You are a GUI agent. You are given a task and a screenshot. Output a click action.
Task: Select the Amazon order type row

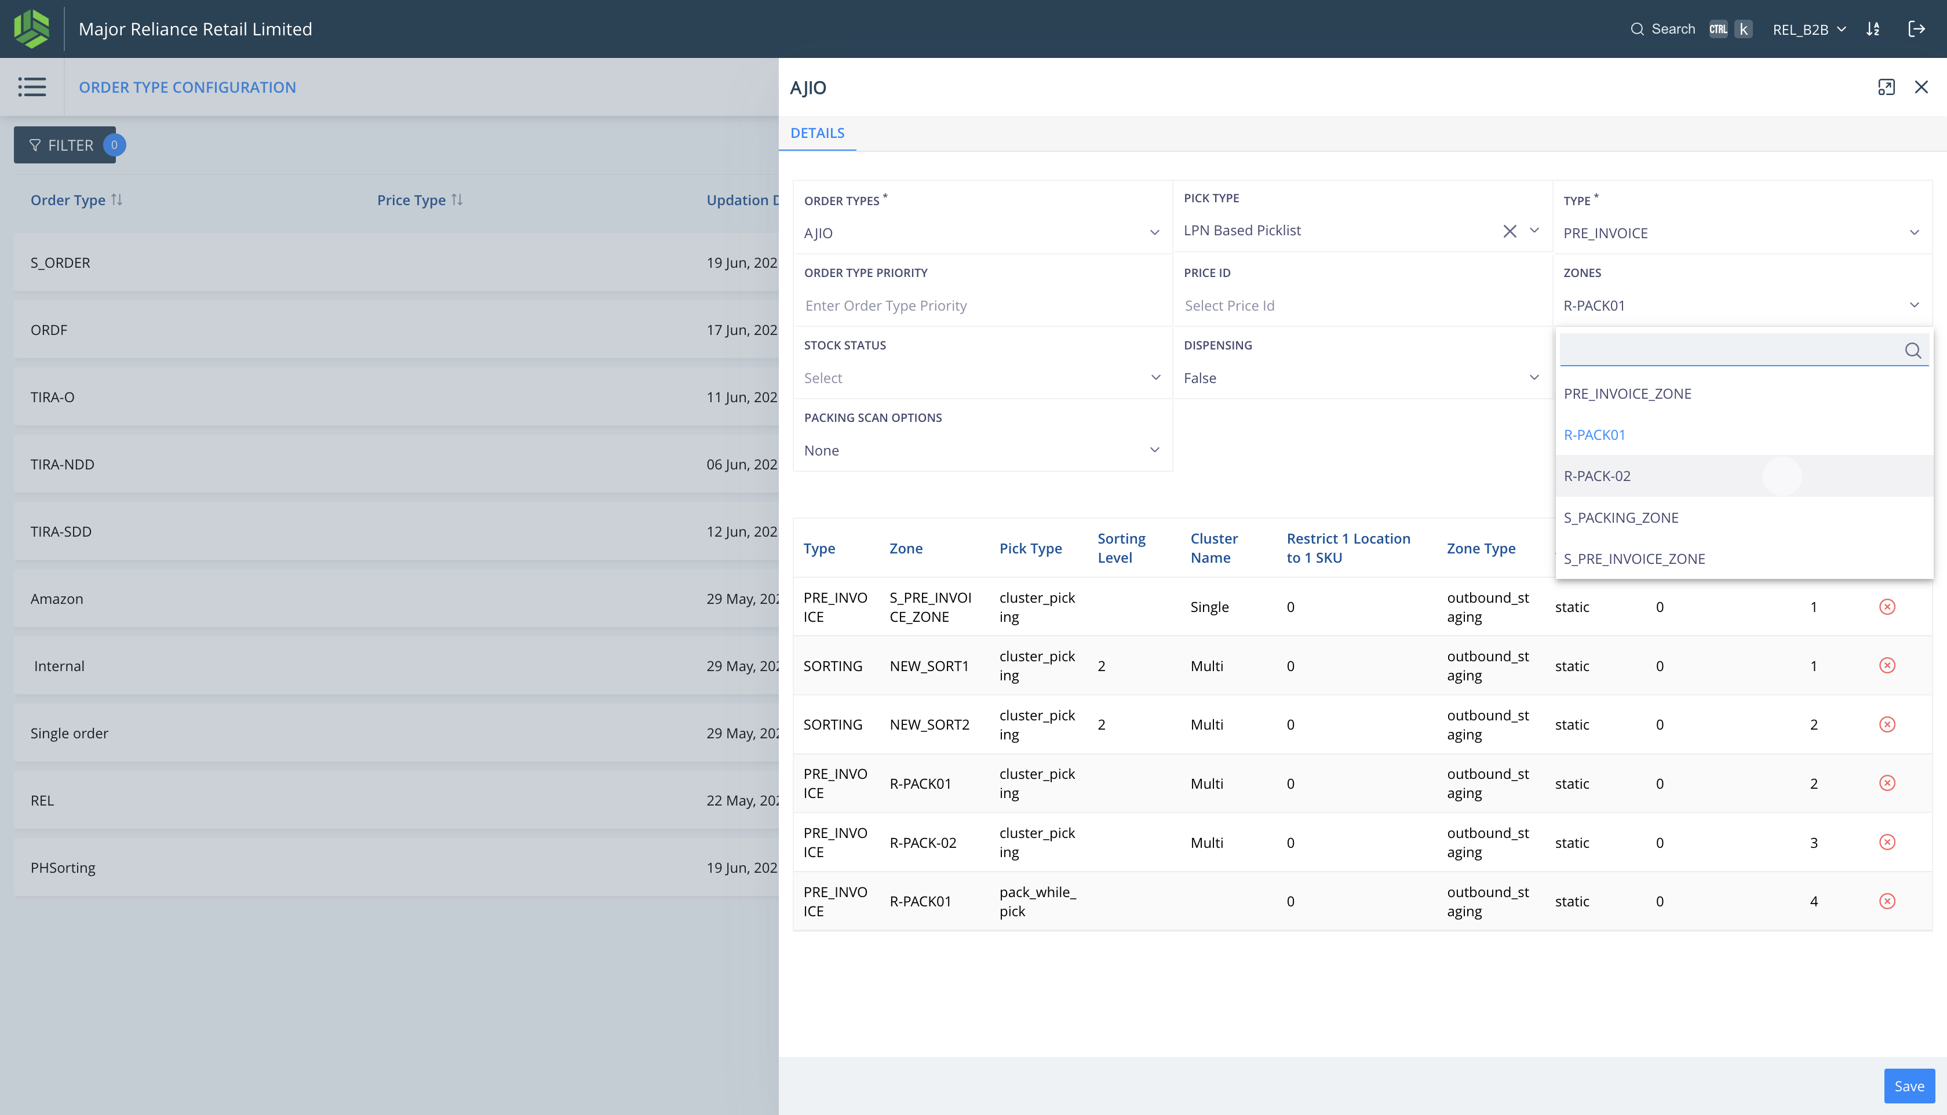click(396, 599)
